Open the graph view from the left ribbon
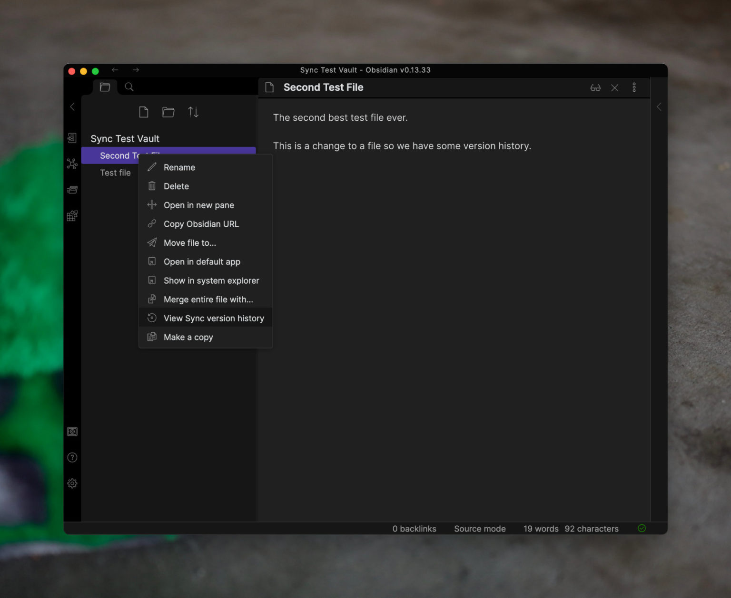This screenshot has height=598, width=731. (72, 164)
